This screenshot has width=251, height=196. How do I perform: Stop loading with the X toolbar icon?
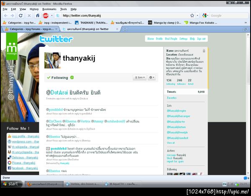29,15
